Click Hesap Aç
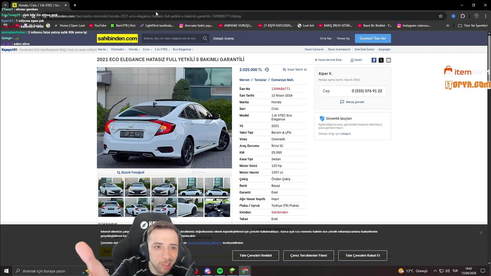491x276 pixels. pyautogui.click(x=343, y=38)
